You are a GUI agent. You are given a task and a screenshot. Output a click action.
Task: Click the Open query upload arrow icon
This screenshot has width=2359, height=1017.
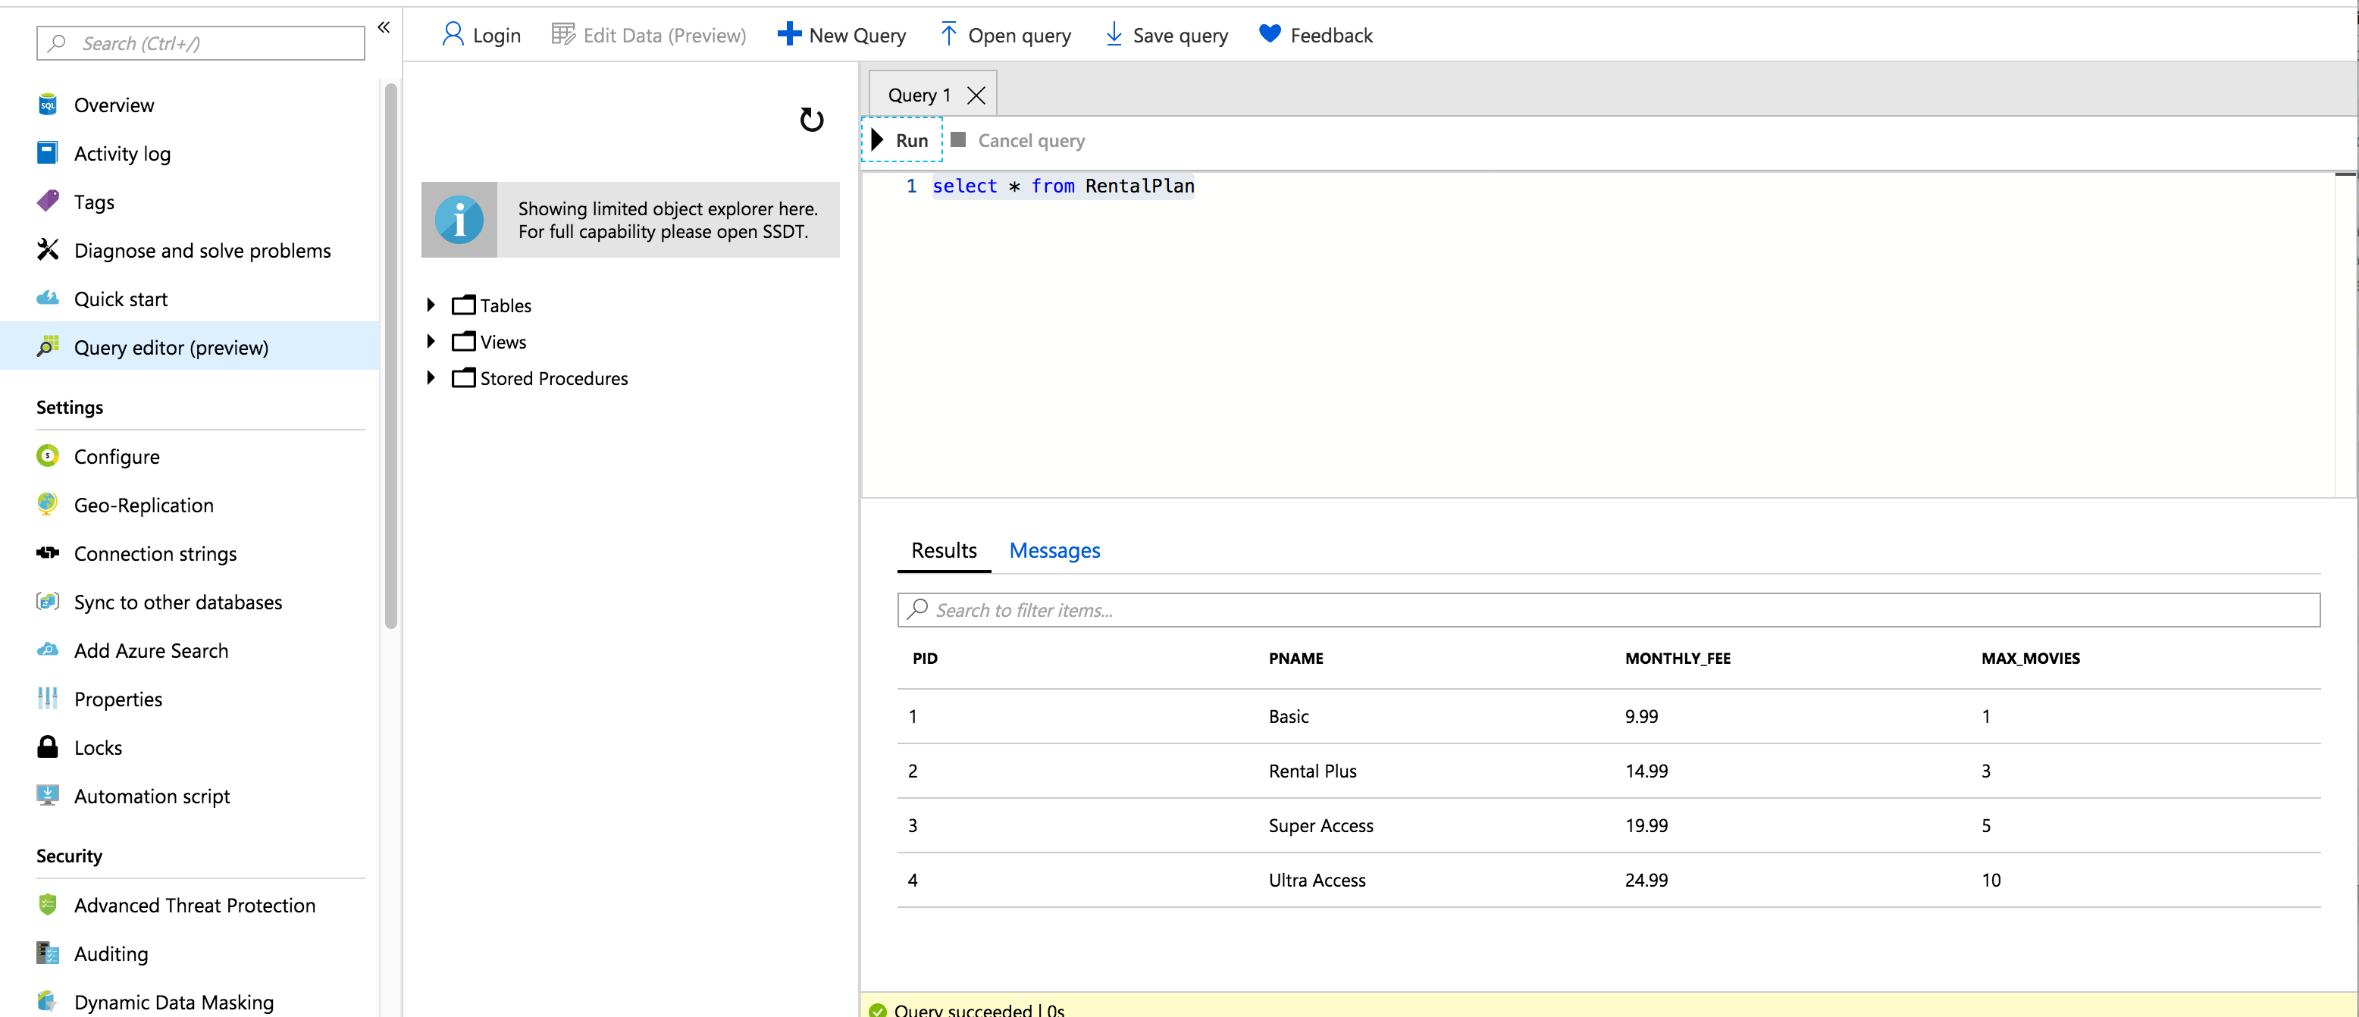click(x=949, y=35)
